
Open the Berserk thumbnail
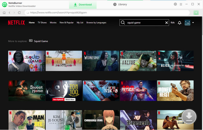[138, 120]
